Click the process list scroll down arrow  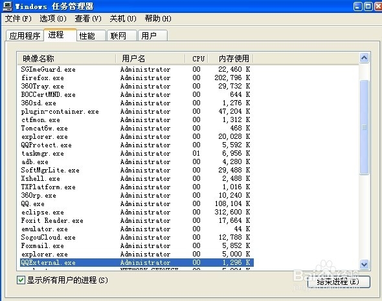(365, 264)
